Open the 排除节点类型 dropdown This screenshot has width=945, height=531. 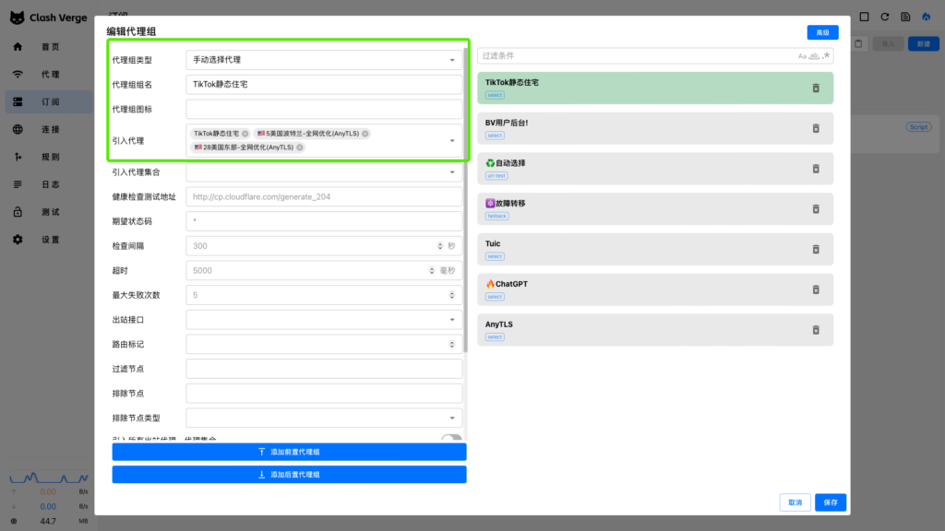[x=324, y=418]
